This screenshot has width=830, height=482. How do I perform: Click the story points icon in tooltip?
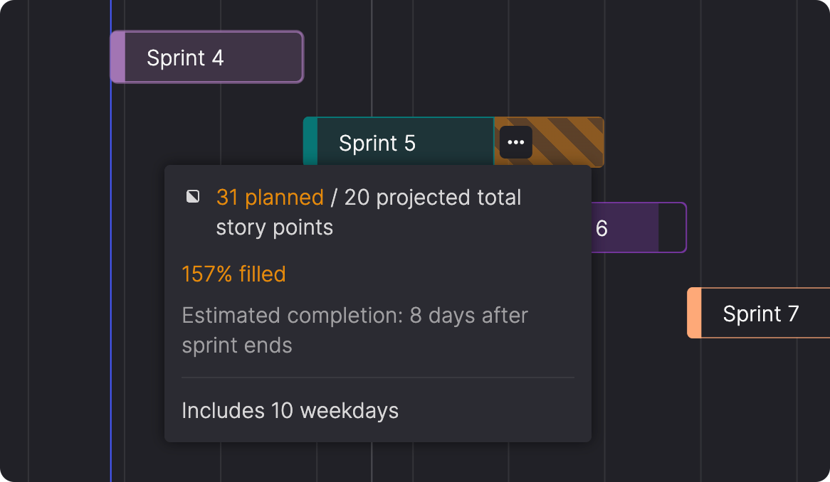click(193, 197)
